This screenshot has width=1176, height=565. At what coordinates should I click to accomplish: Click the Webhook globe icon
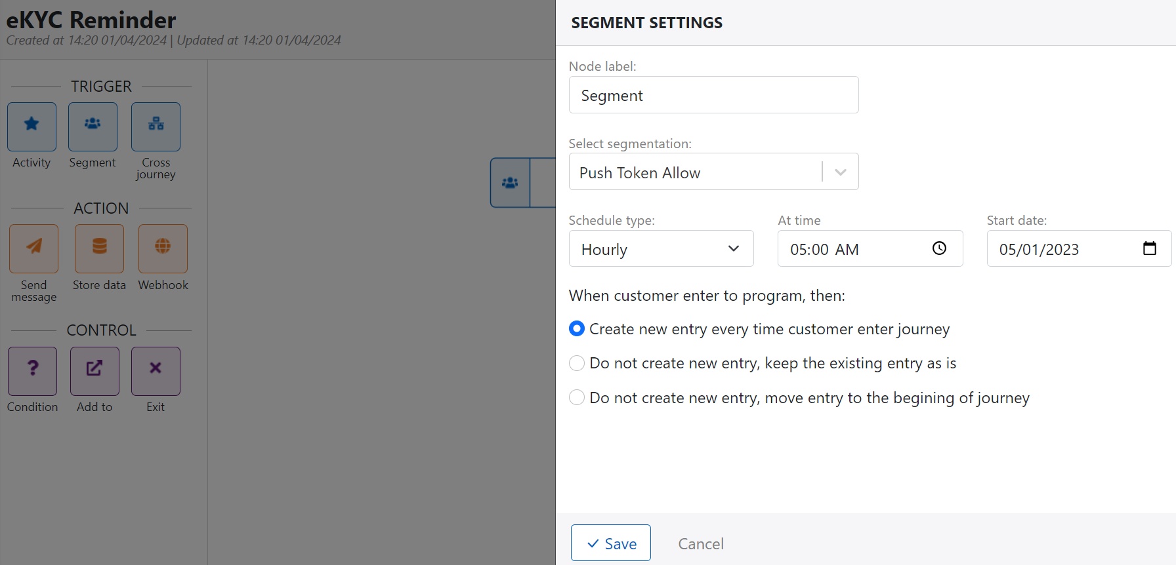click(x=163, y=248)
